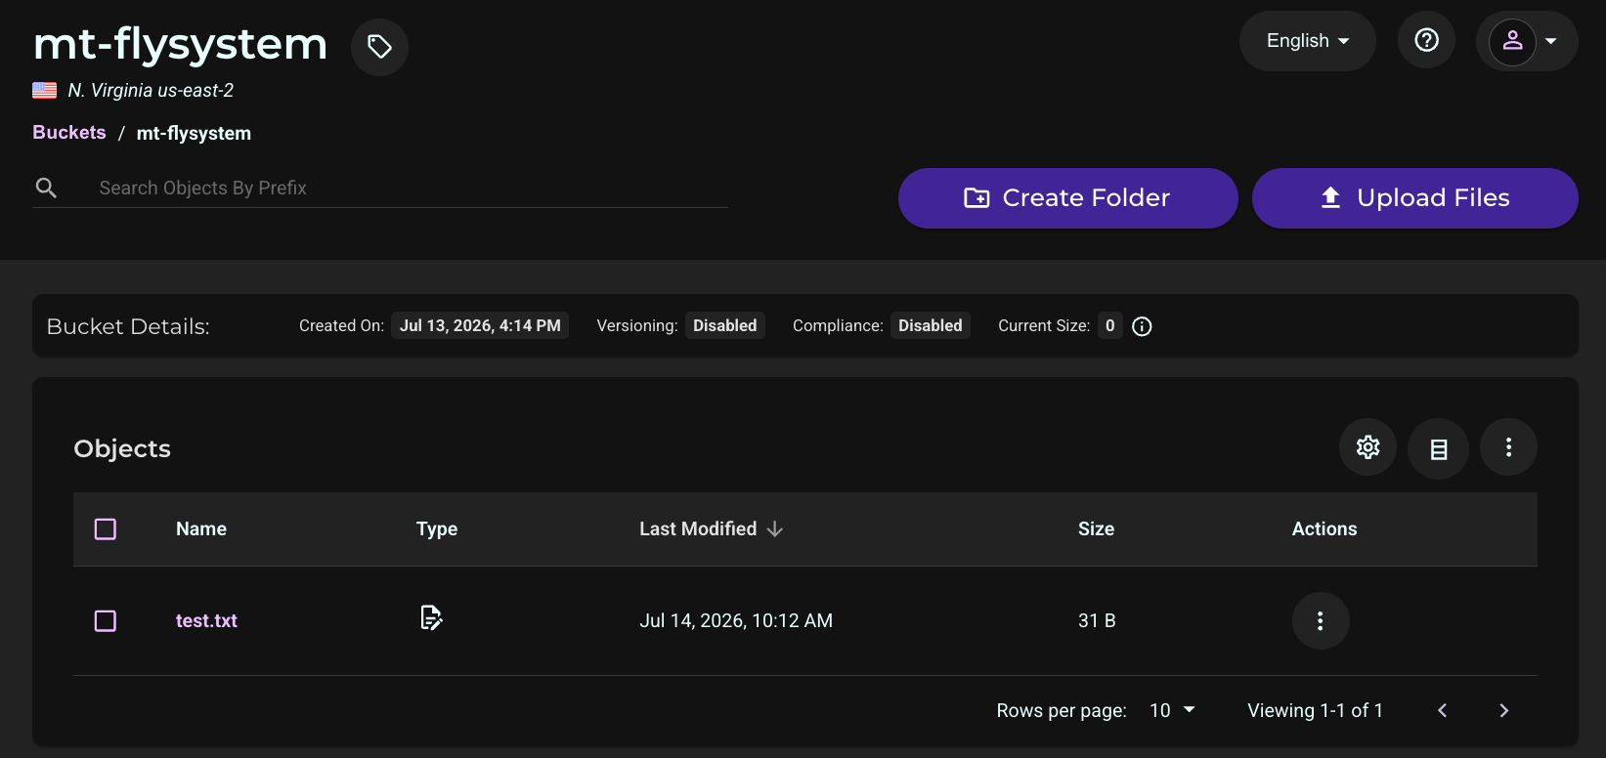Screen dimensions: 1606x758
Task: Go to the next page arrow
Action: [x=1504, y=710]
